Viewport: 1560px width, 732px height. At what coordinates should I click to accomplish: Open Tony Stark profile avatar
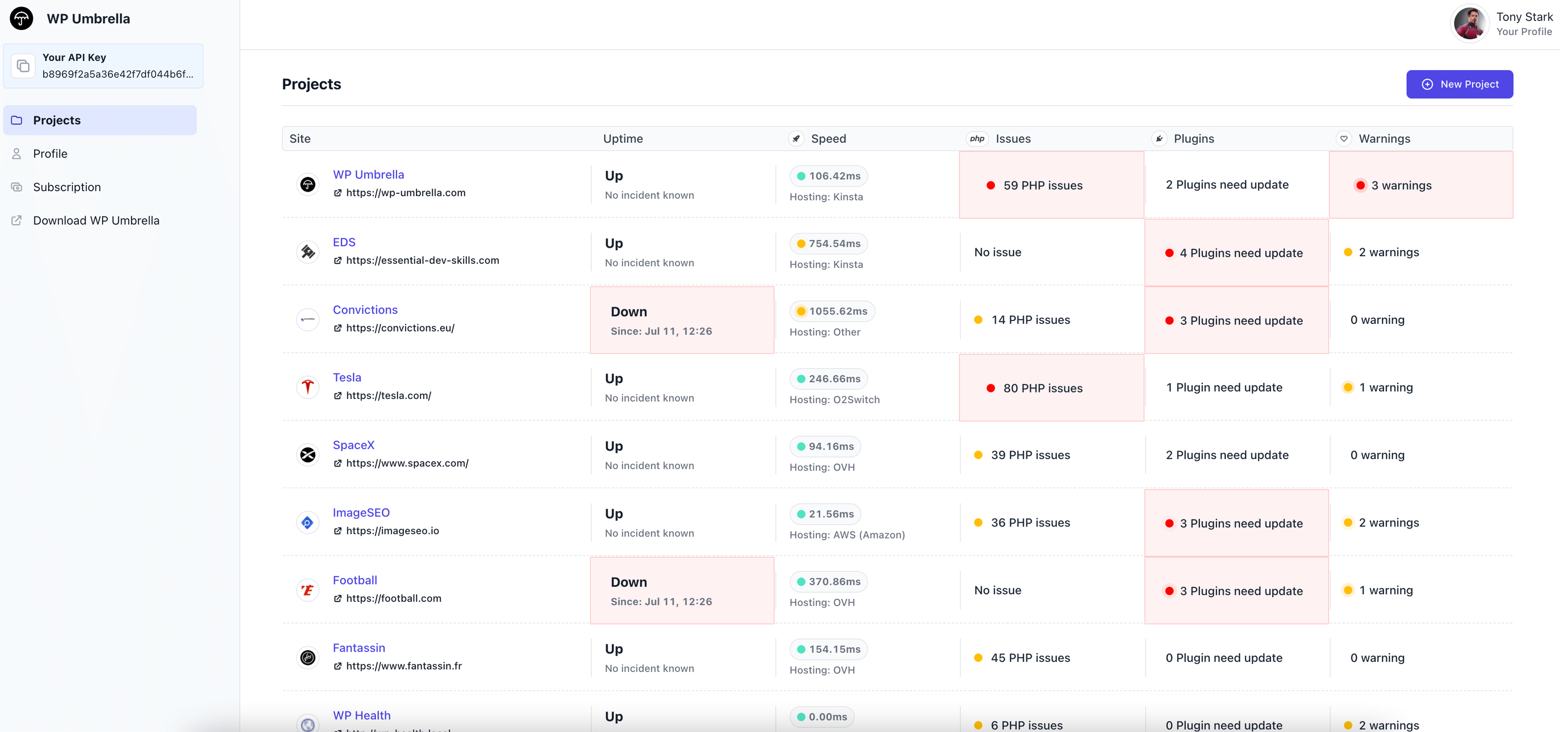(1469, 23)
